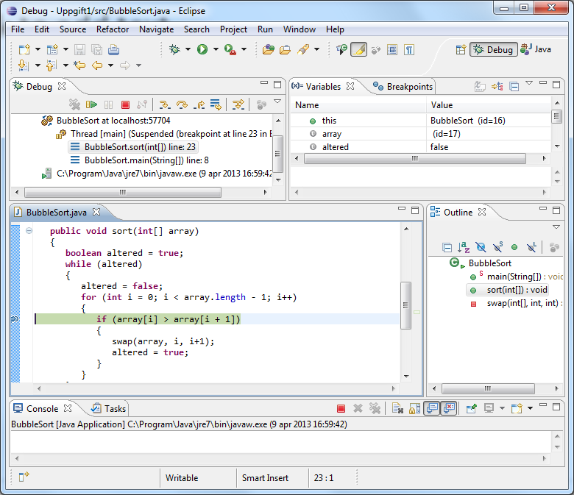
Task: Click Last Edit Location arrow icon
Action: pos(79,65)
